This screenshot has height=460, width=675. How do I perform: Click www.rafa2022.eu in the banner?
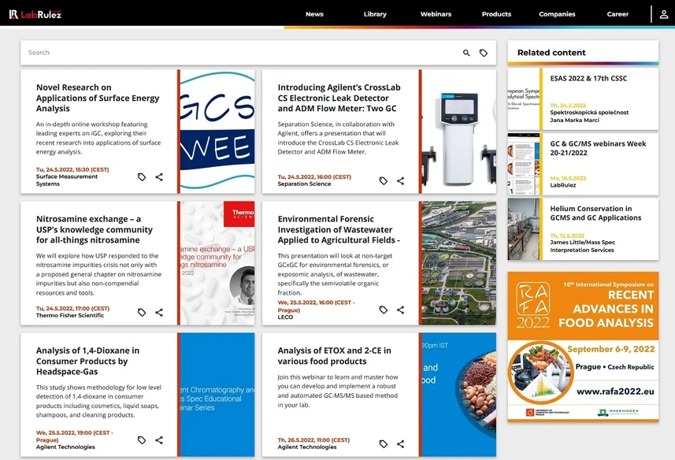click(615, 391)
